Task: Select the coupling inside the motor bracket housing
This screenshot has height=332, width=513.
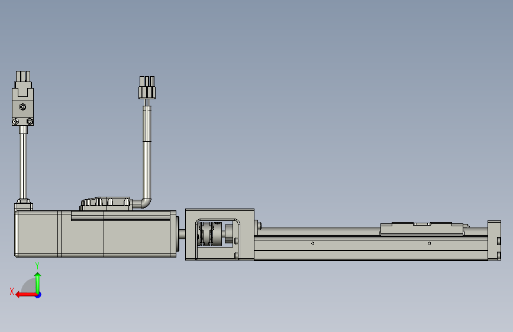Action: (x=211, y=234)
